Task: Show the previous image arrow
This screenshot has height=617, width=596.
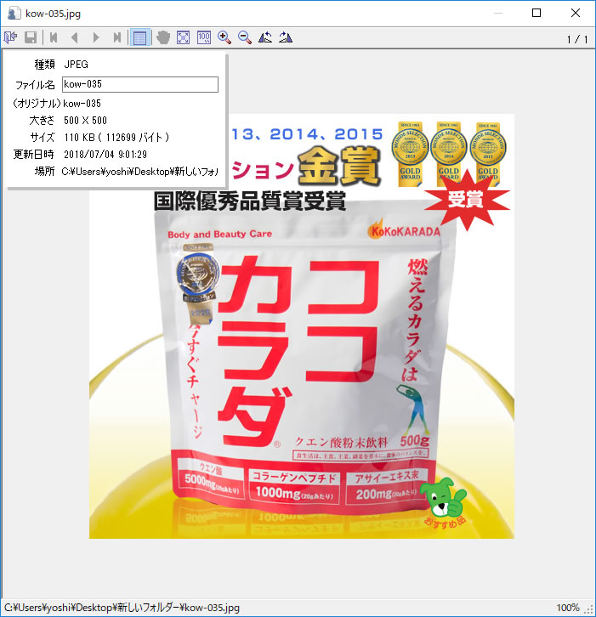Action: tap(75, 37)
